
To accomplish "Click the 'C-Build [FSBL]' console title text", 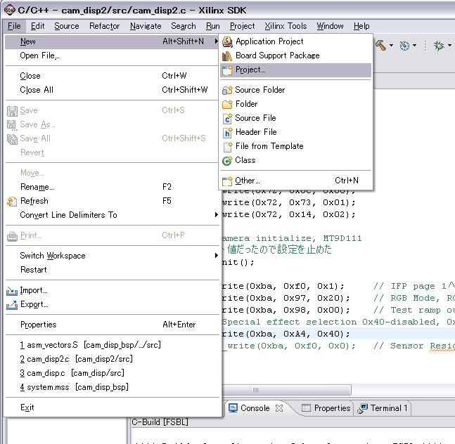I will click(160, 422).
